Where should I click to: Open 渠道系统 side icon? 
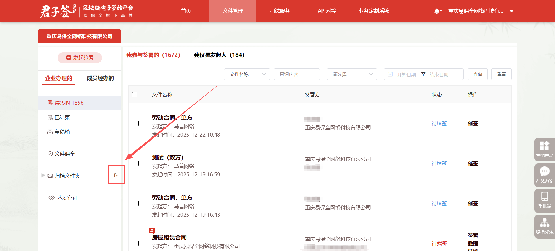pyautogui.click(x=544, y=226)
